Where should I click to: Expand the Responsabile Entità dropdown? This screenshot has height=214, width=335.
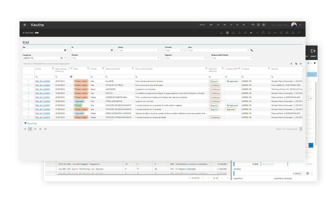click(x=252, y=58)
